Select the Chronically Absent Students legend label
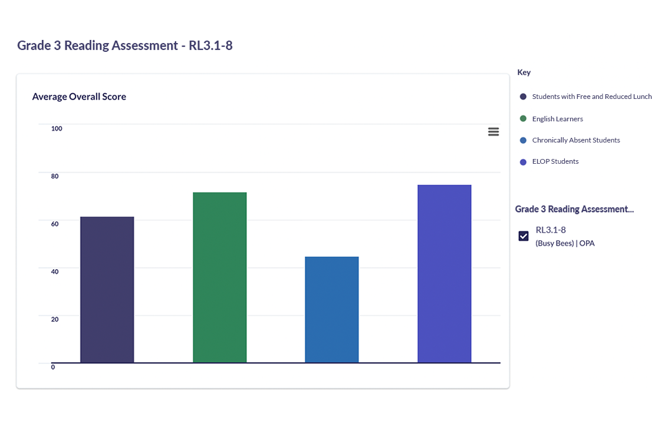Screen dimensions: 665x424 click(x=575, y=140)
